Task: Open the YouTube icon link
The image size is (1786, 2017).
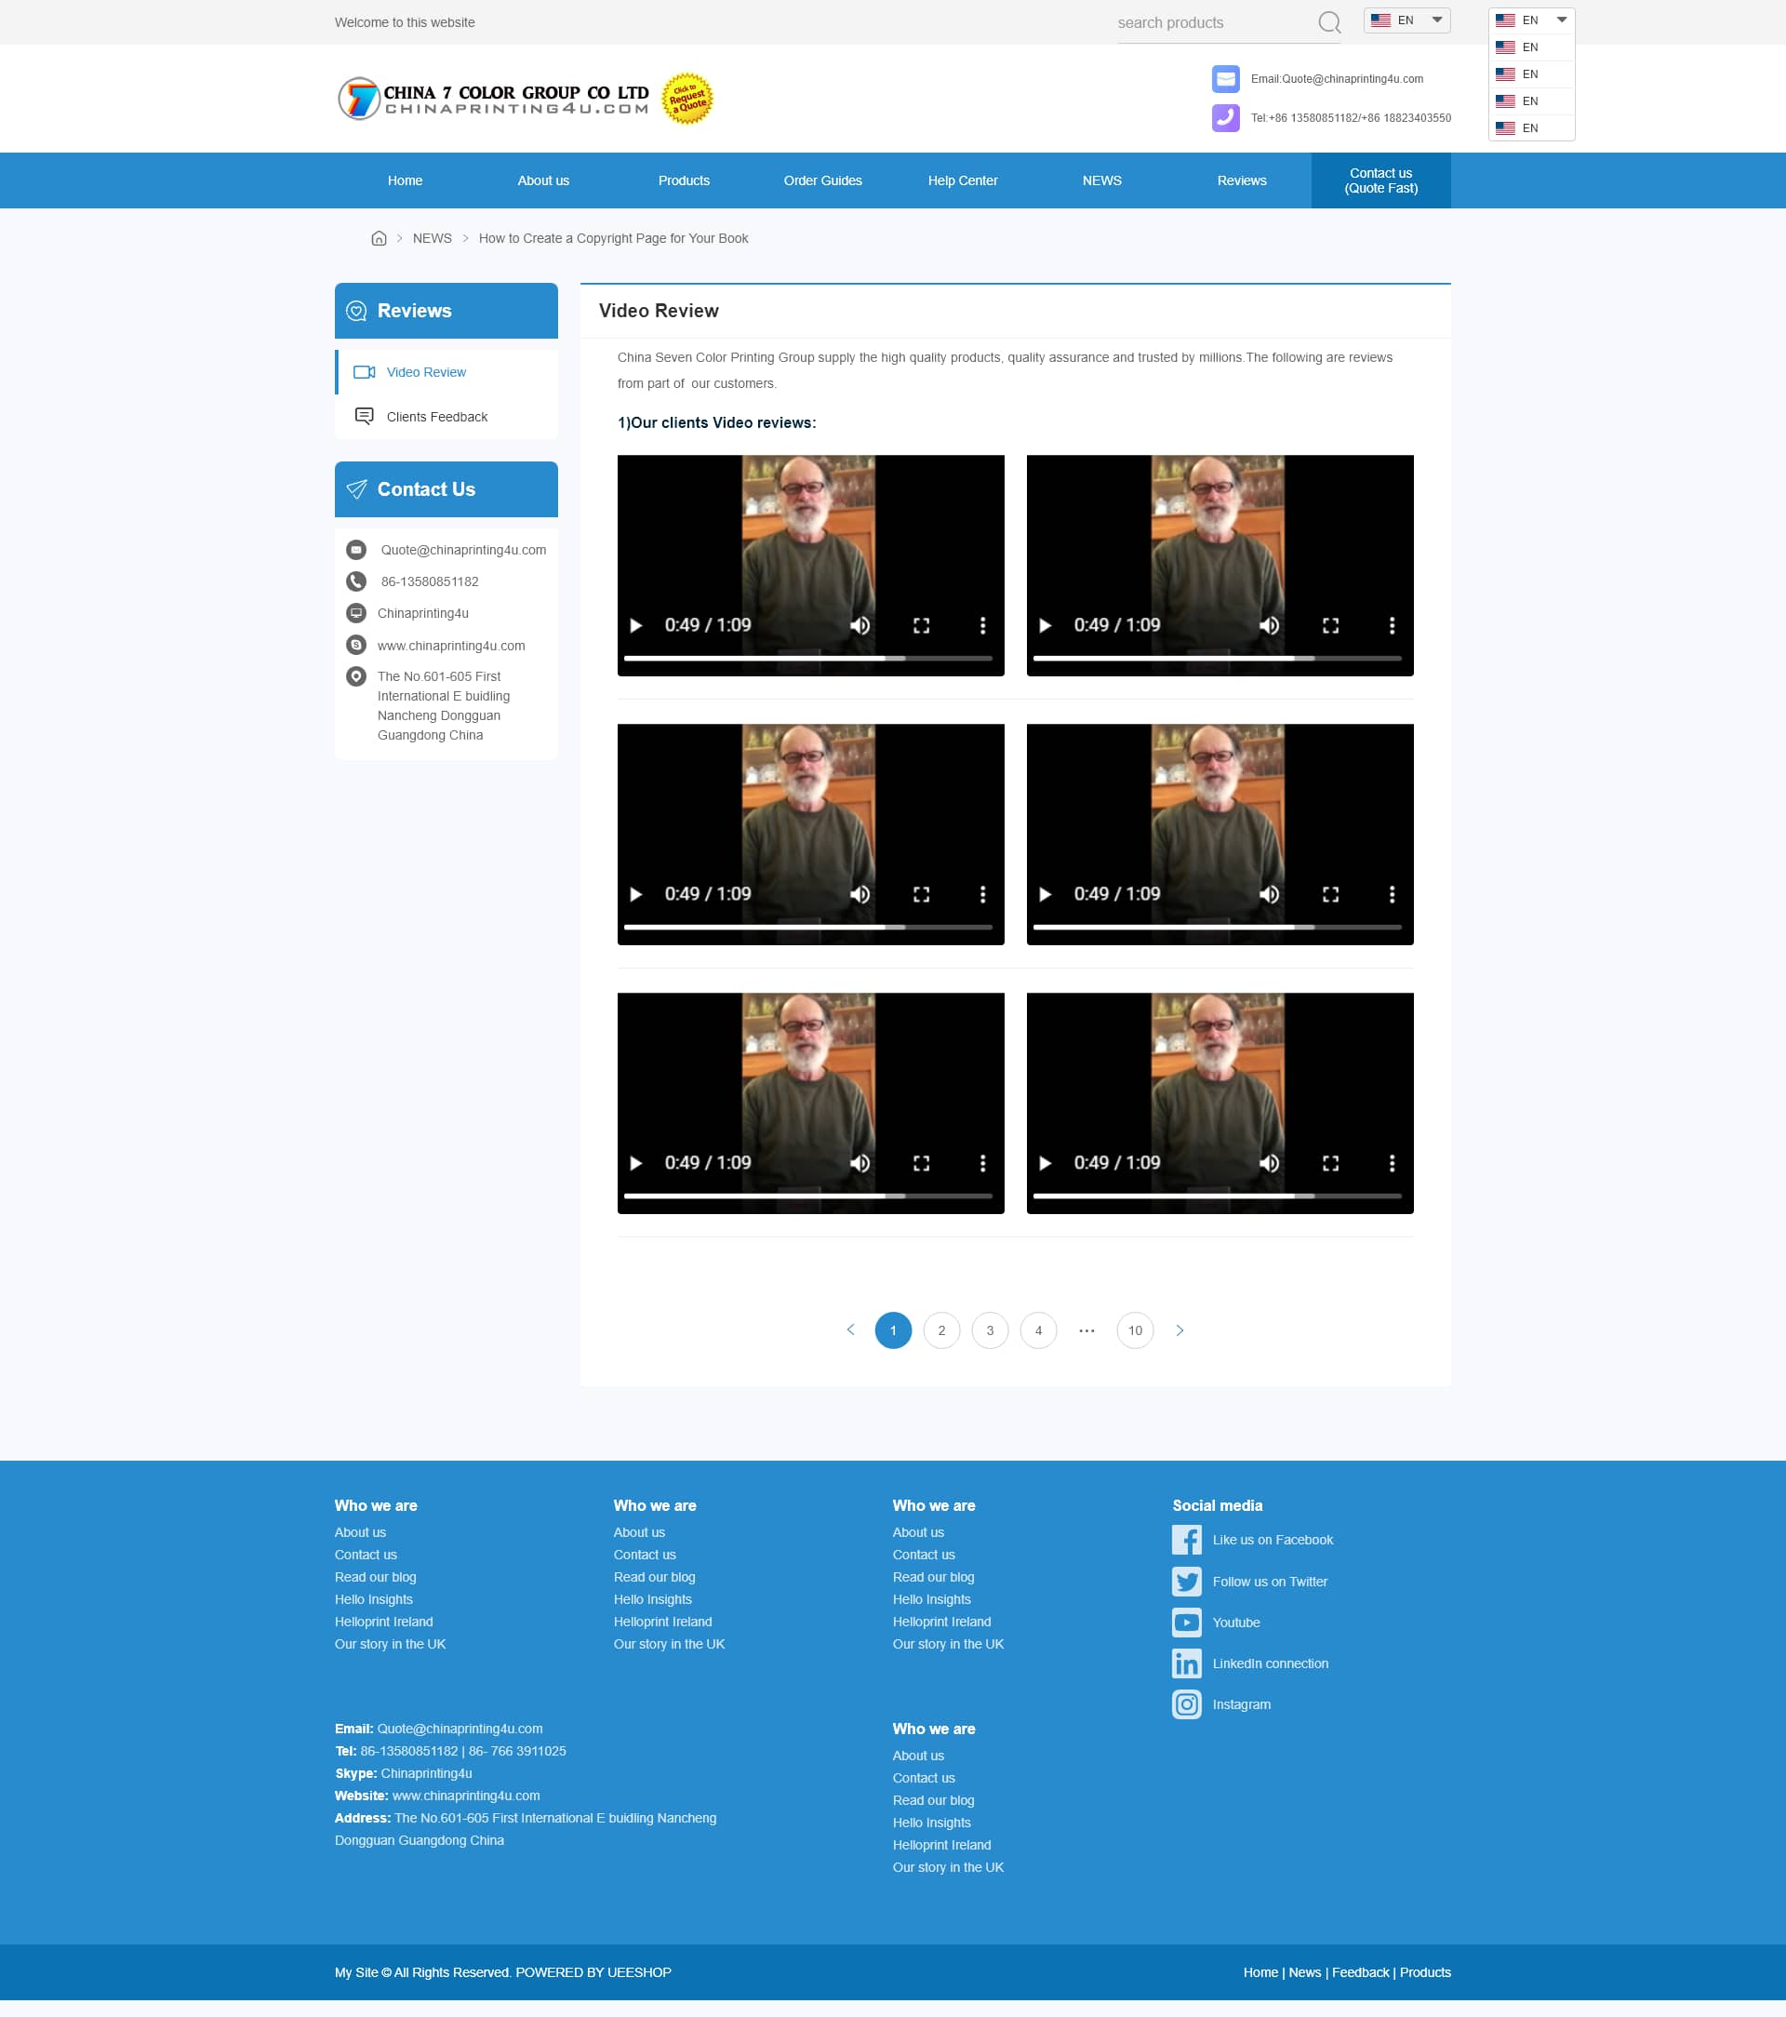Action: point(1186,1623)
